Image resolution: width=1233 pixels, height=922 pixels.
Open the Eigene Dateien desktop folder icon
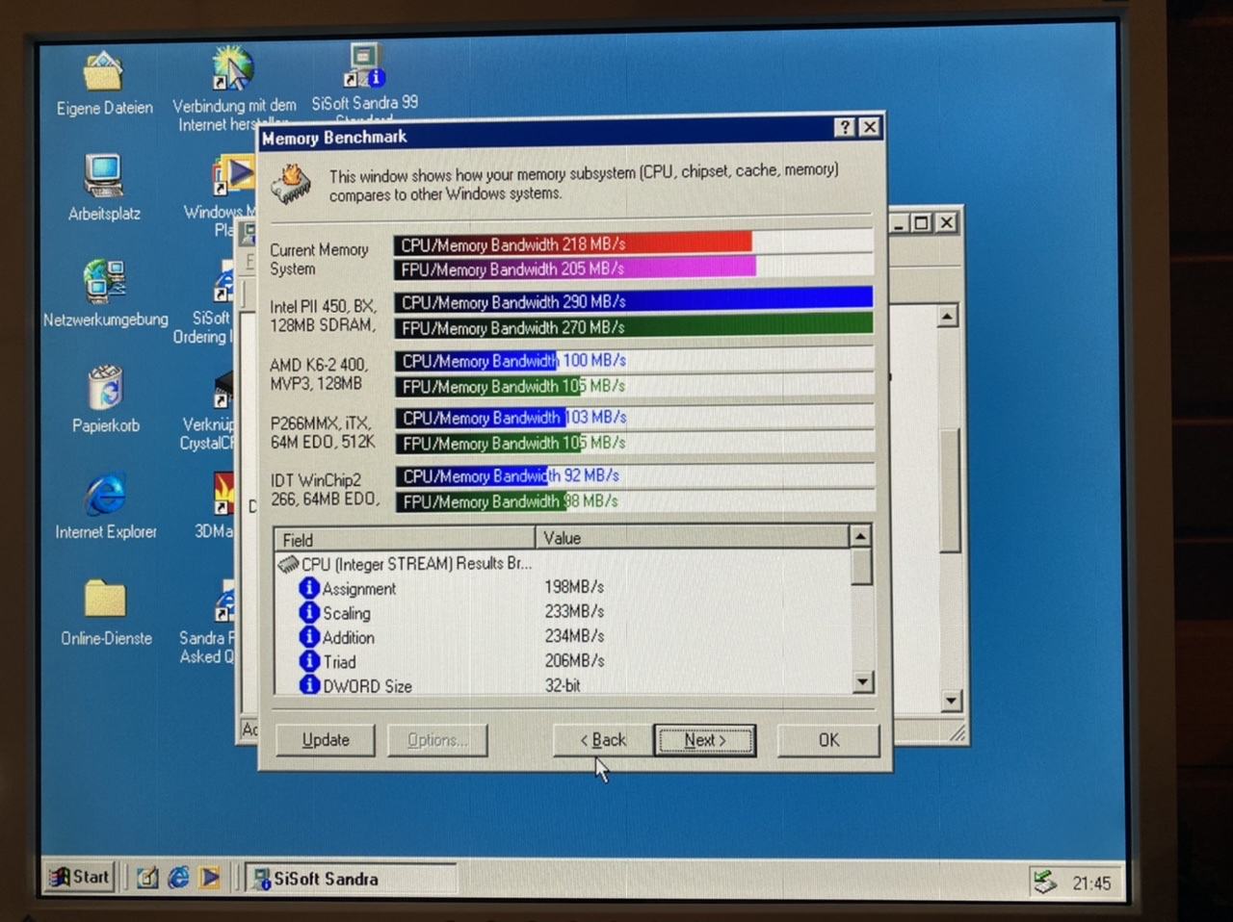[x=103, y=72]
